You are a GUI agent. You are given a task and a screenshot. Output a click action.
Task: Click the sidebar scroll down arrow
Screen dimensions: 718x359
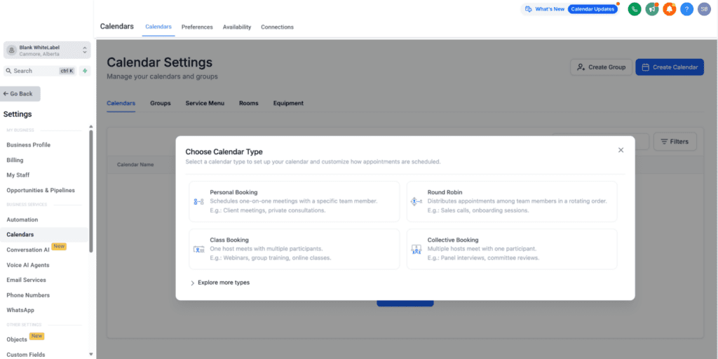click(x=91, y=354)
